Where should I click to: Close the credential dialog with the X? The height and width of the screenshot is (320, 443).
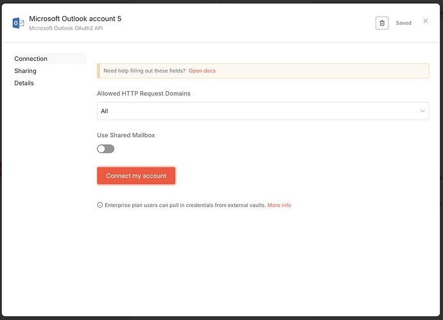425,21
